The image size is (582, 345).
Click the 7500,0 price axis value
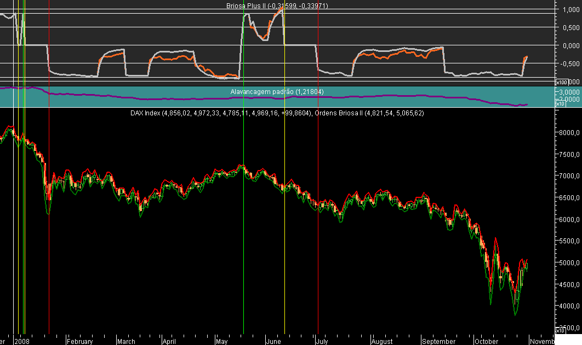(x=569, y=154)
